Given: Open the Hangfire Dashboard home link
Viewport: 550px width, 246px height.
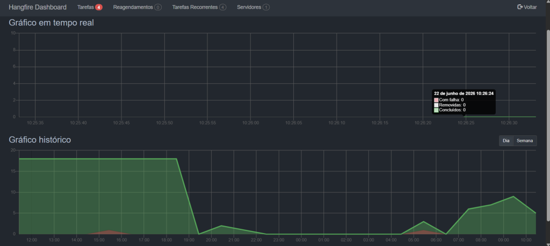Looking at the screenshot, I should [x=38, y=7].
